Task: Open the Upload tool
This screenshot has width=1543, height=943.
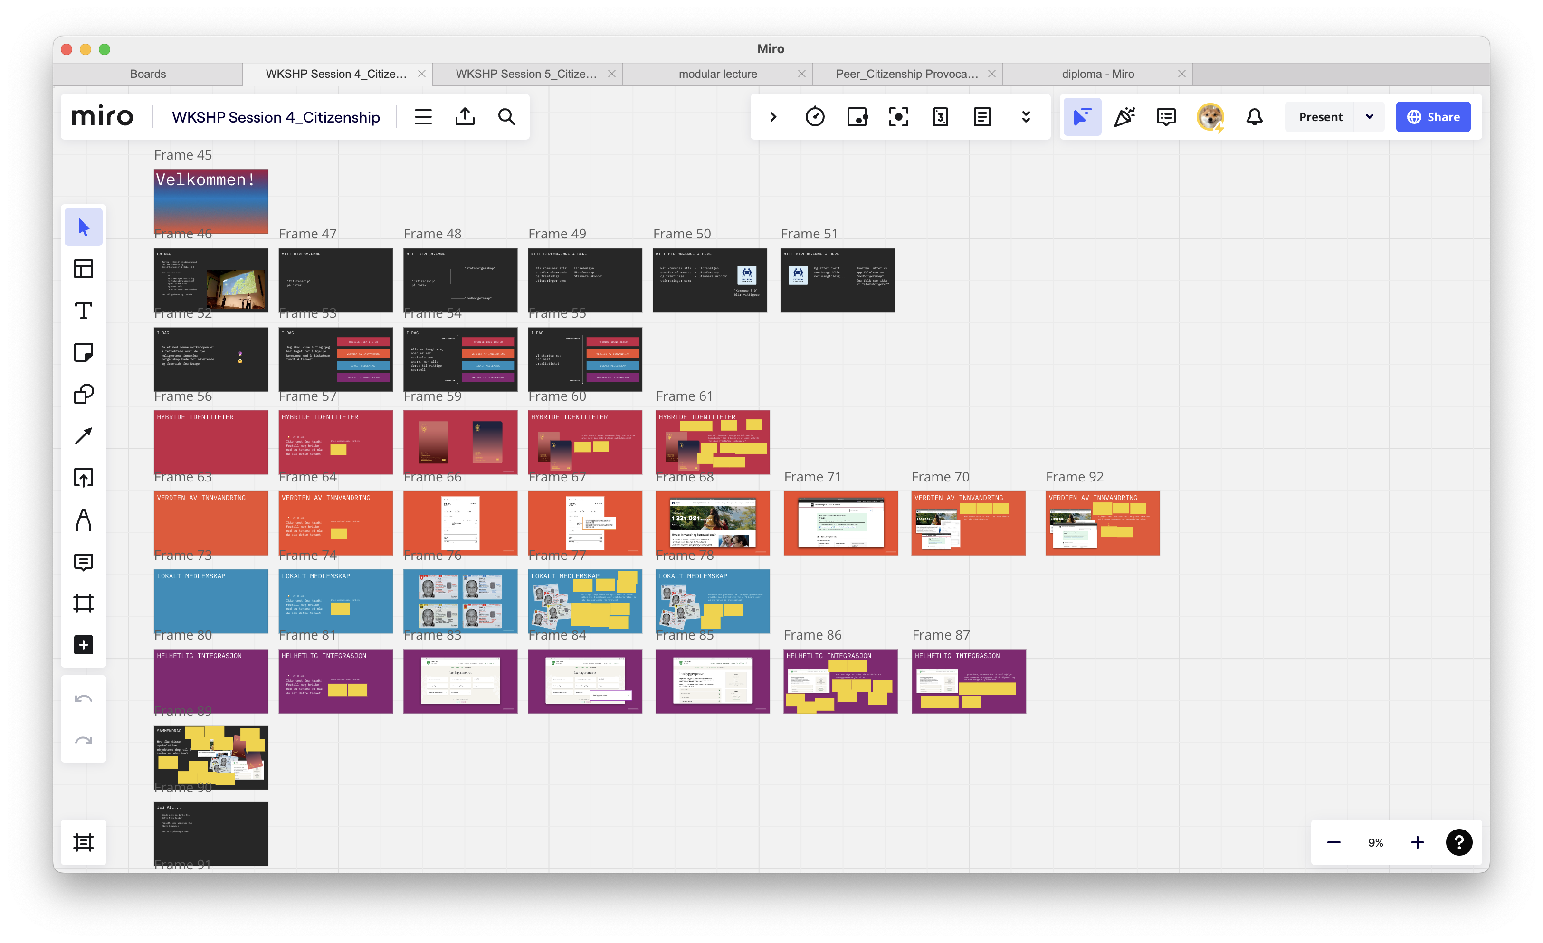Action: point(83,478)
